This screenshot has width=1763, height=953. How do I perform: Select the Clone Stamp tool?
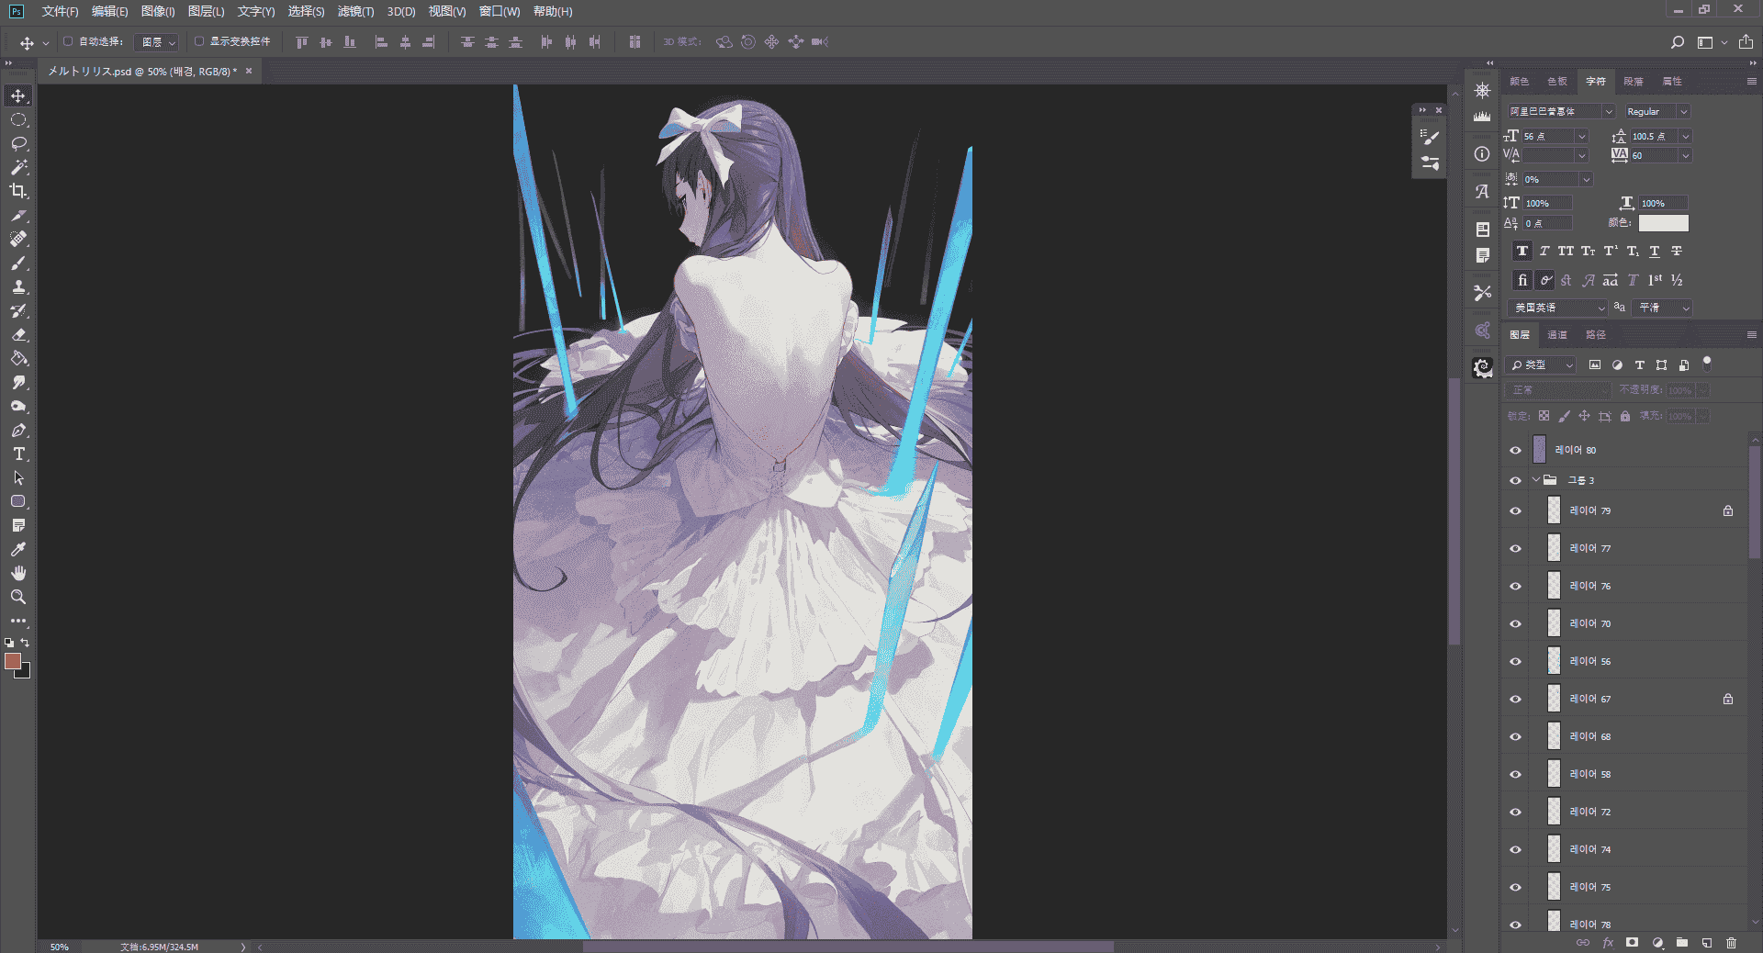tap(18, 286)
